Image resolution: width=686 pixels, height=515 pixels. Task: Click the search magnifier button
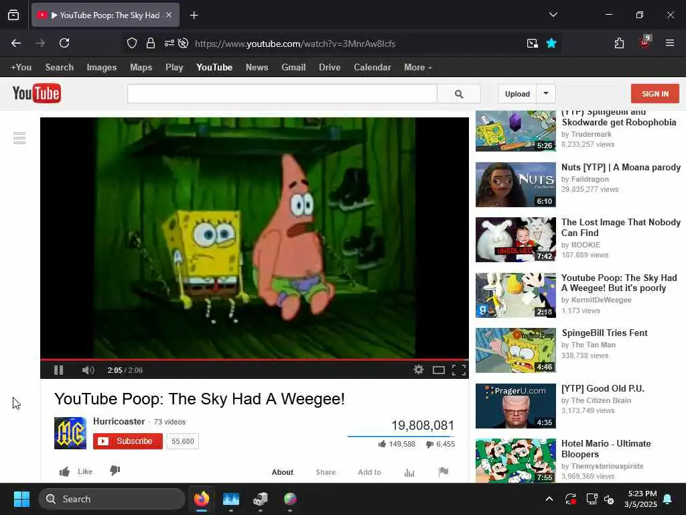click(458, 94)
